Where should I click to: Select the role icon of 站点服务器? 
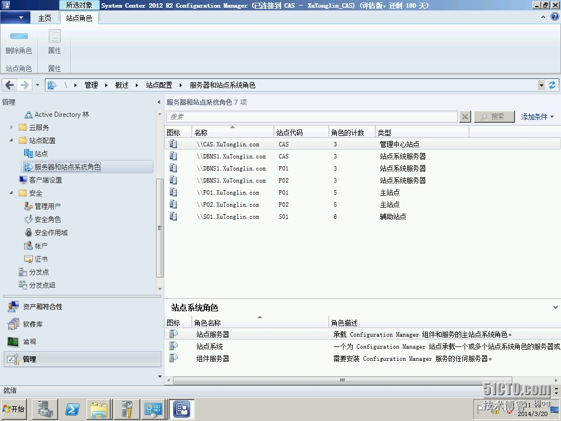(x=173, y=334)
